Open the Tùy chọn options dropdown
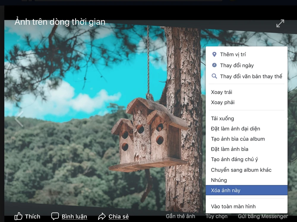Image resolution: width=297 pixels, height=222 pixels. tap(217, 216)
